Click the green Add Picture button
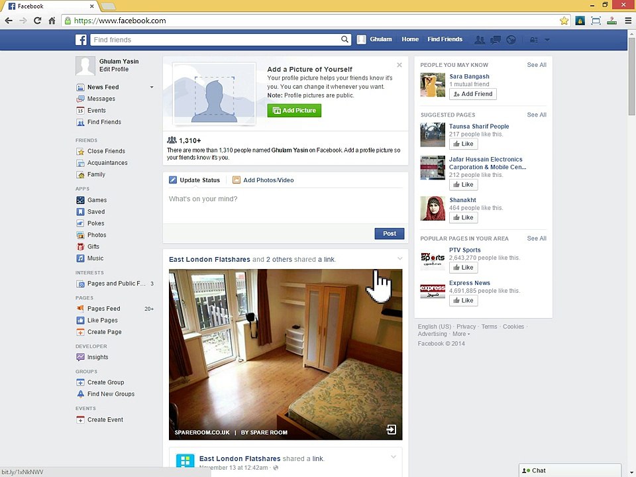The width and height of the screenshot is (636, 477). 294,111
